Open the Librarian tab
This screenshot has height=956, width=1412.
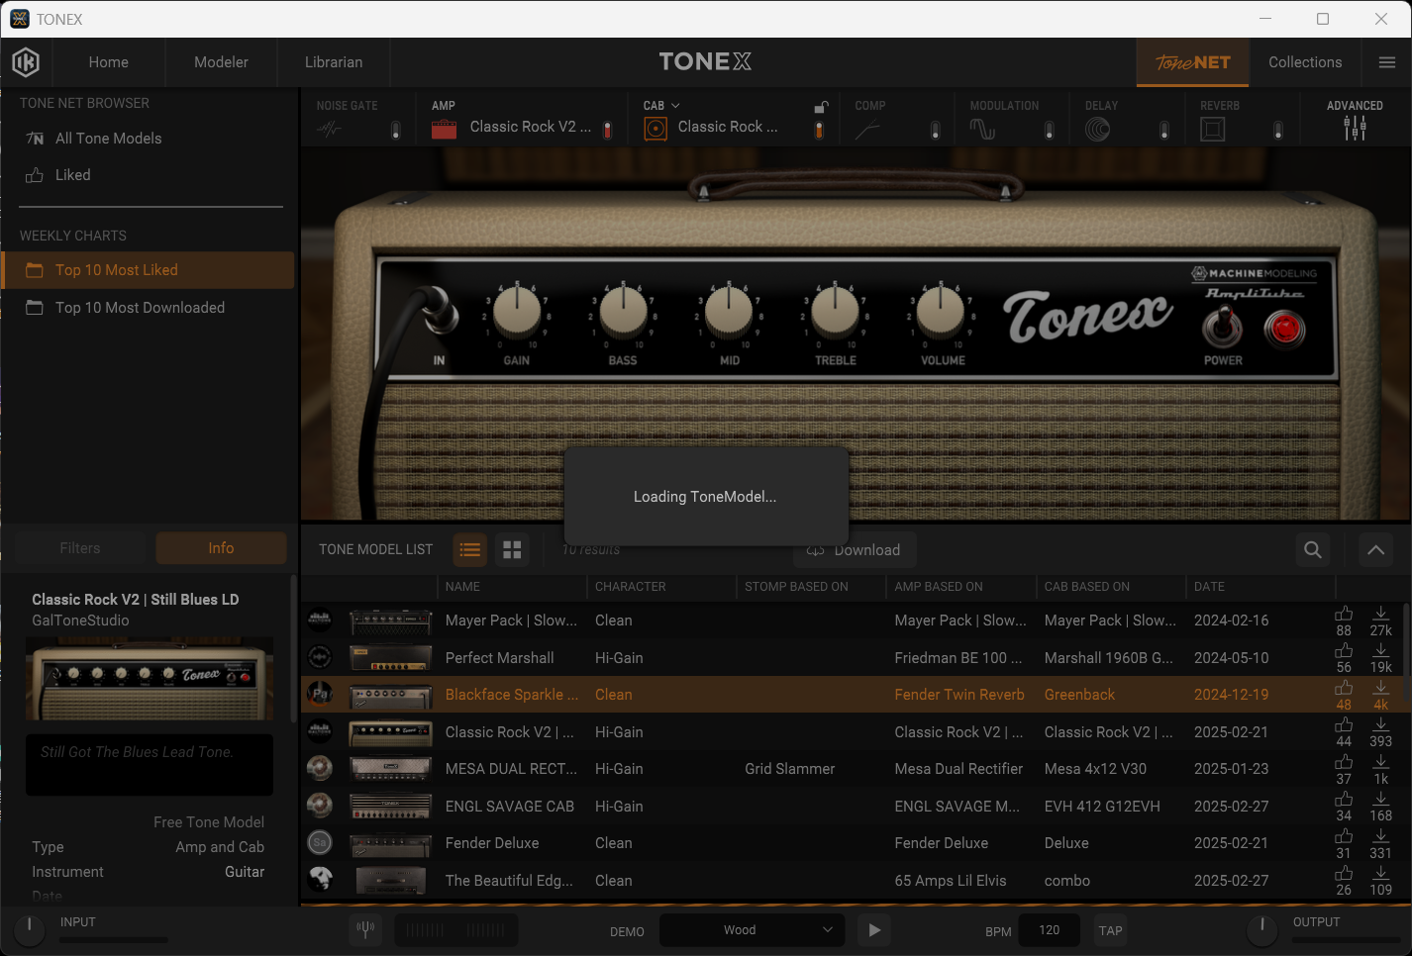pyautogui.click(x=334, y=62)
